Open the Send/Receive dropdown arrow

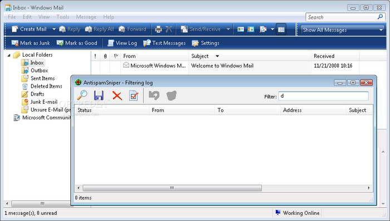pos(228,29)
